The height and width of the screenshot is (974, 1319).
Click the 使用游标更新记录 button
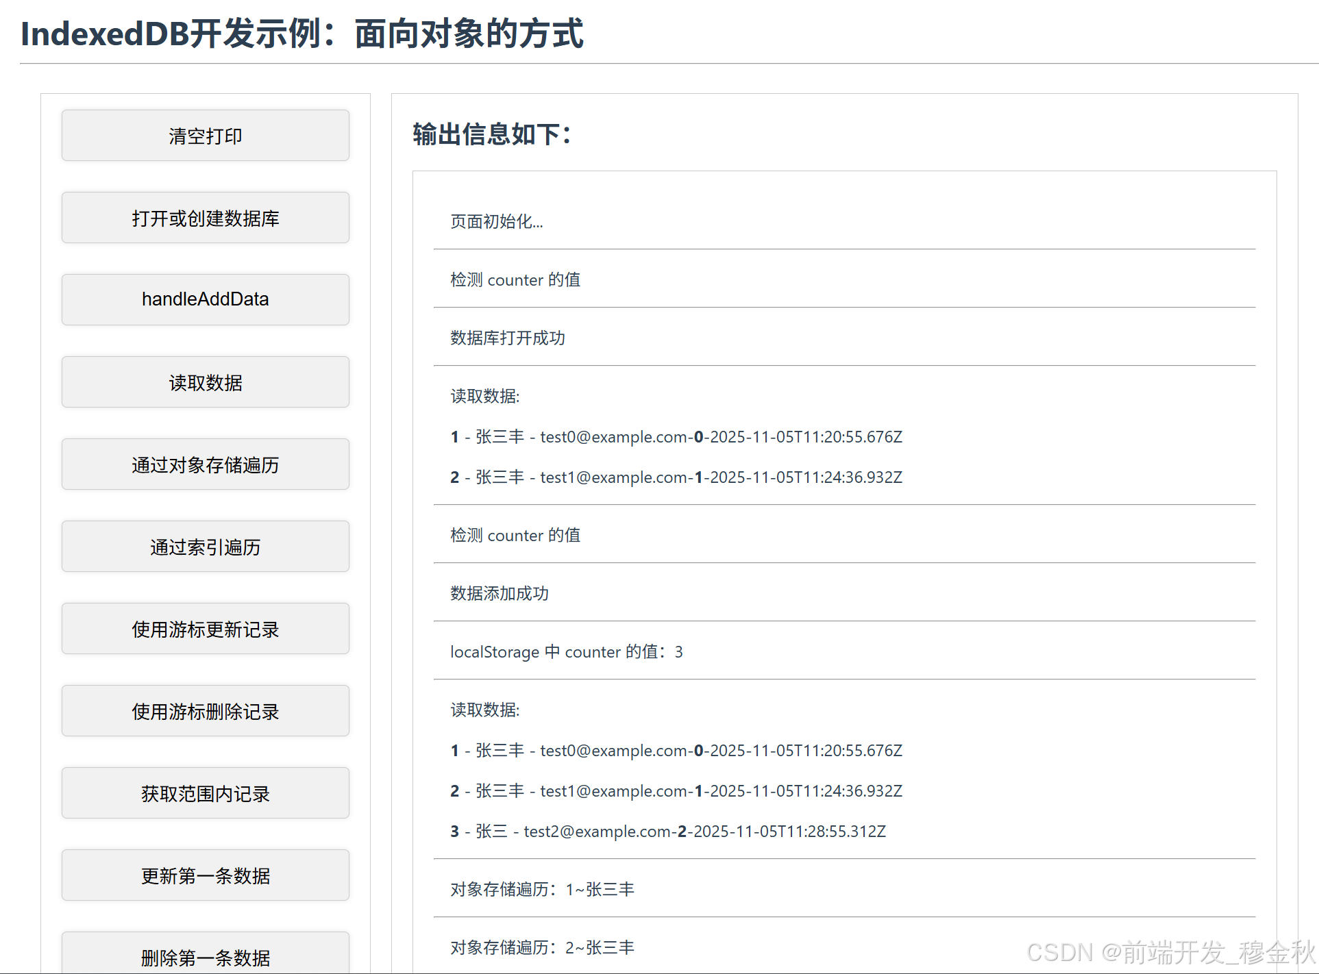click(x=205, y=629)
